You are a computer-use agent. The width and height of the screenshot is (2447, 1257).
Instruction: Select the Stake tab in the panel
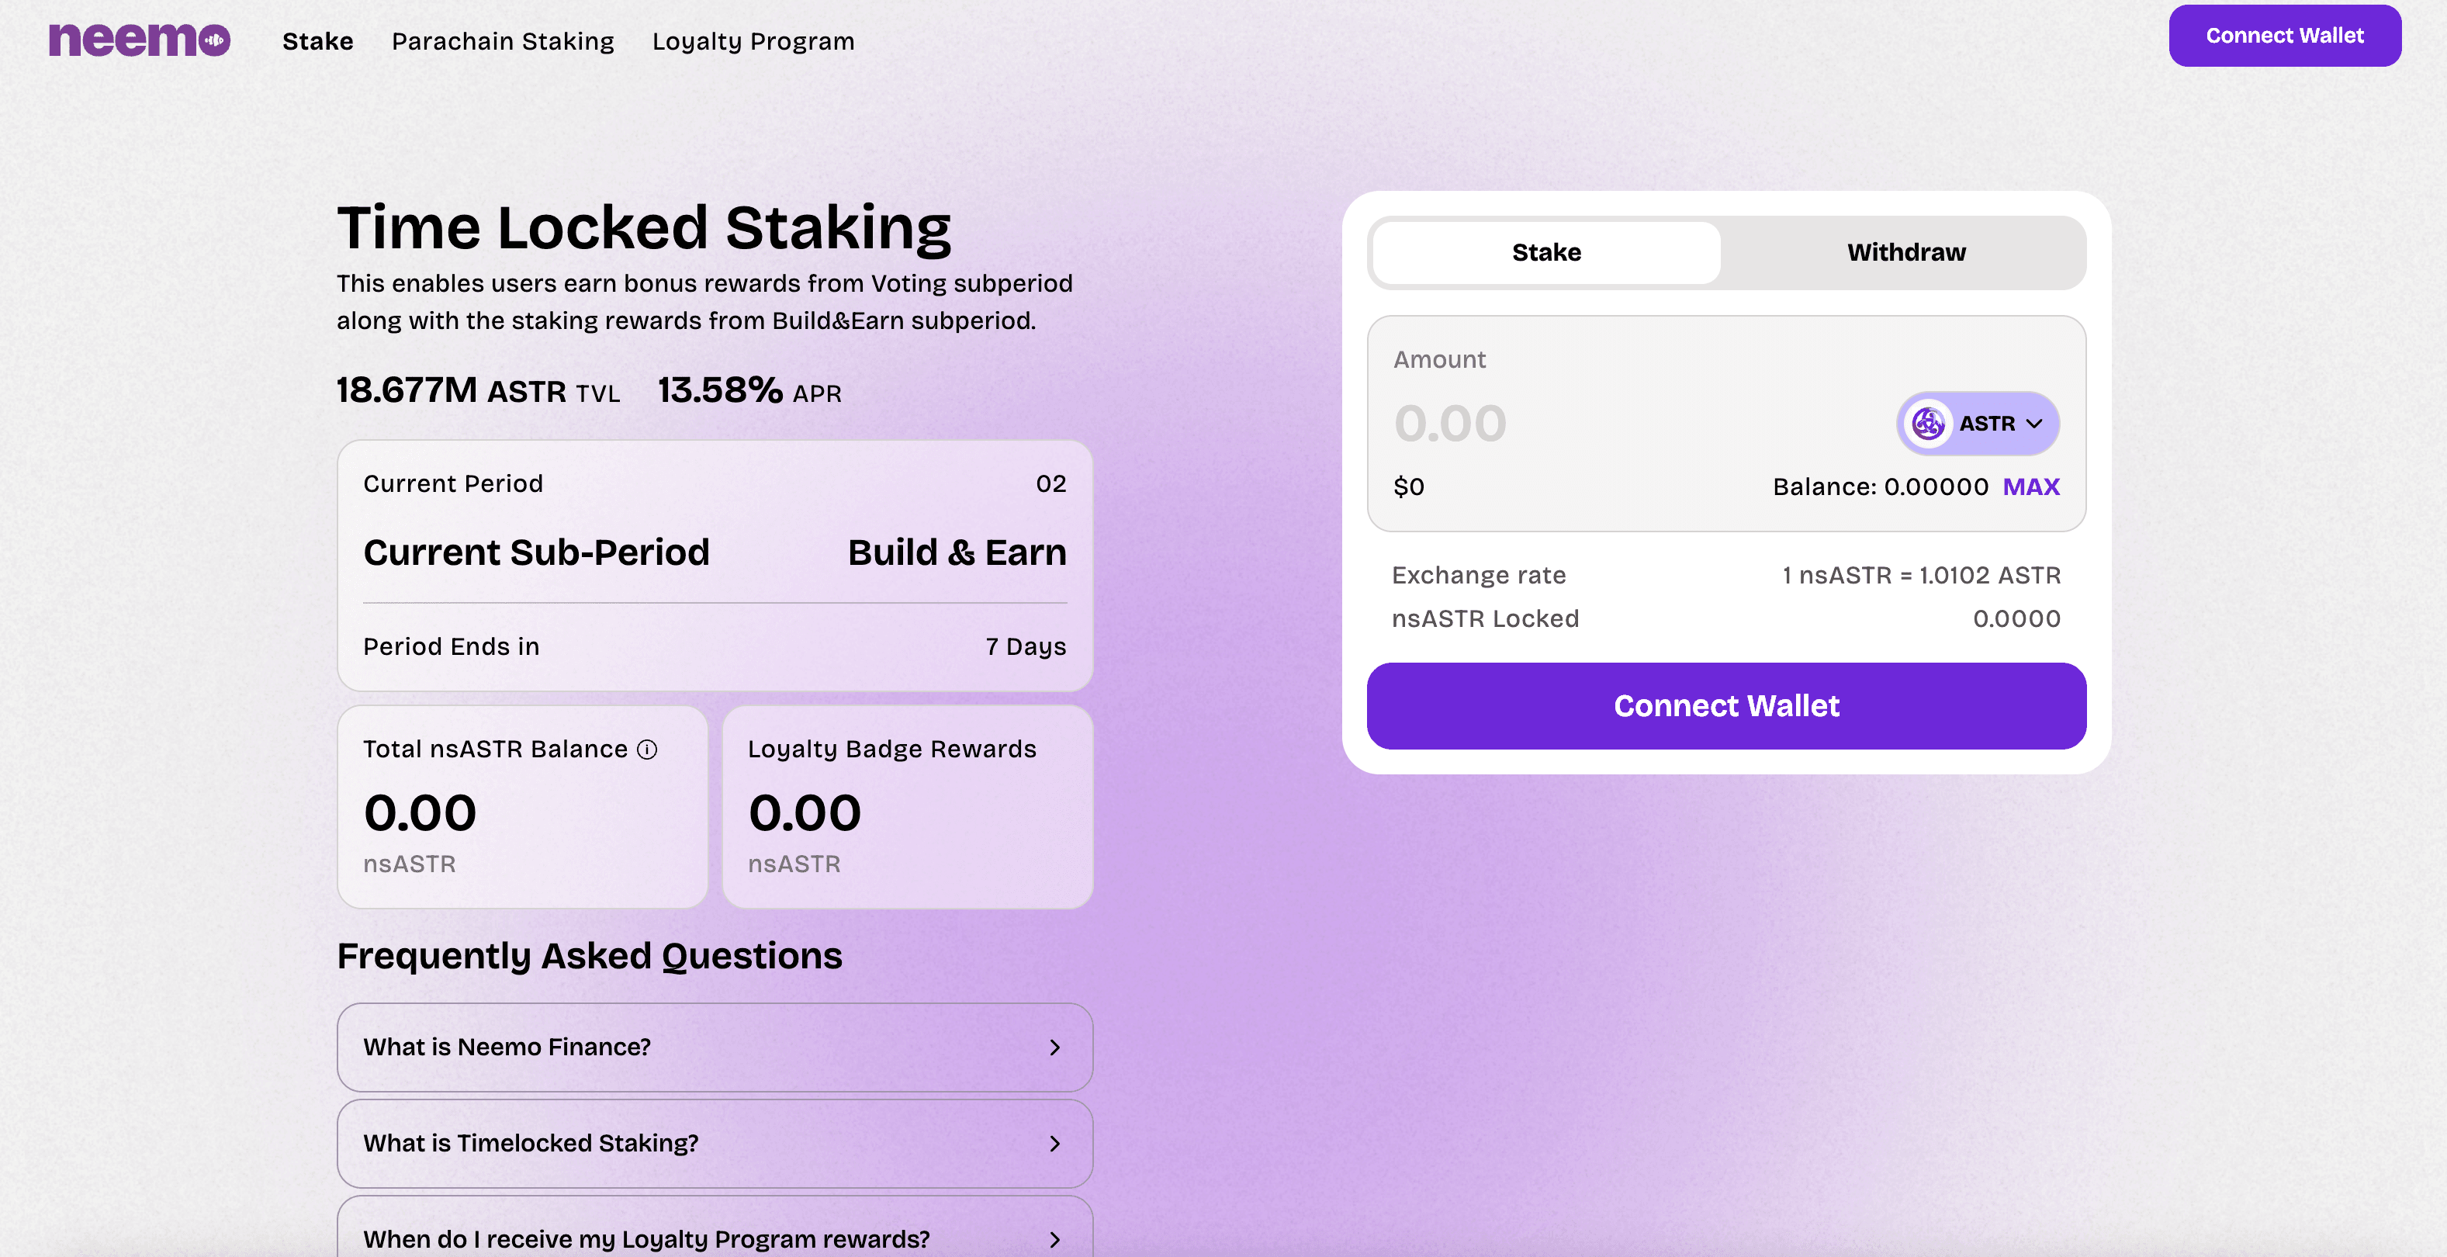click(1546, 253)
